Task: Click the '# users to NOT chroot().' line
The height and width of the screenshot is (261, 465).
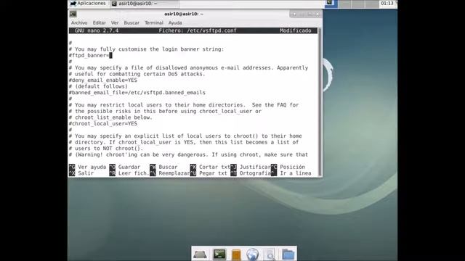Action: coord(106,149)
